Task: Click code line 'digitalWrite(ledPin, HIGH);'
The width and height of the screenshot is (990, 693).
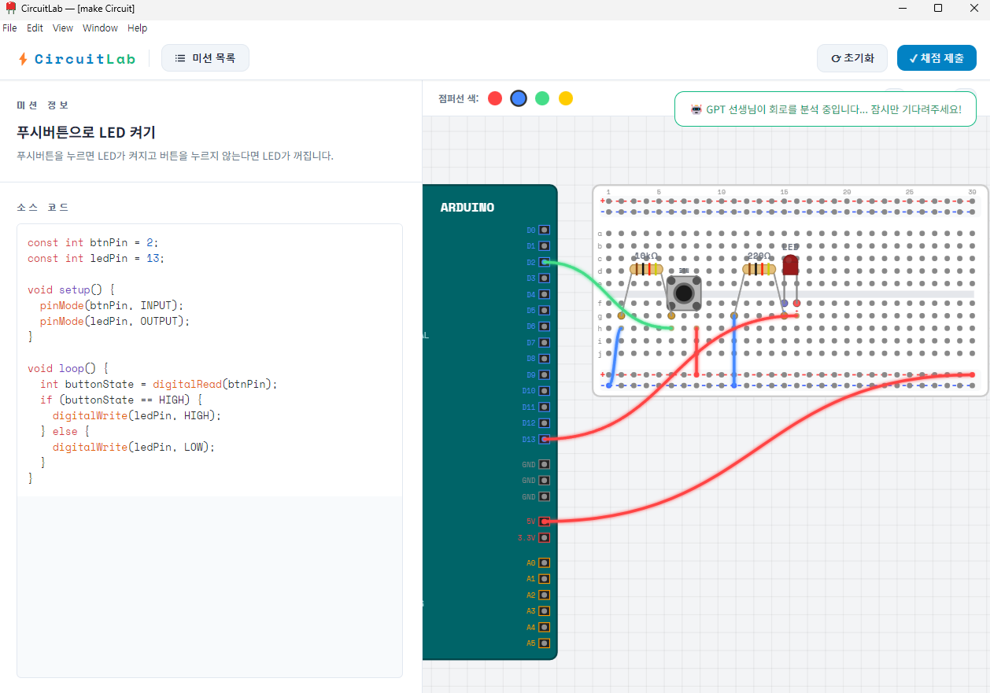Action: coord(137,415)
